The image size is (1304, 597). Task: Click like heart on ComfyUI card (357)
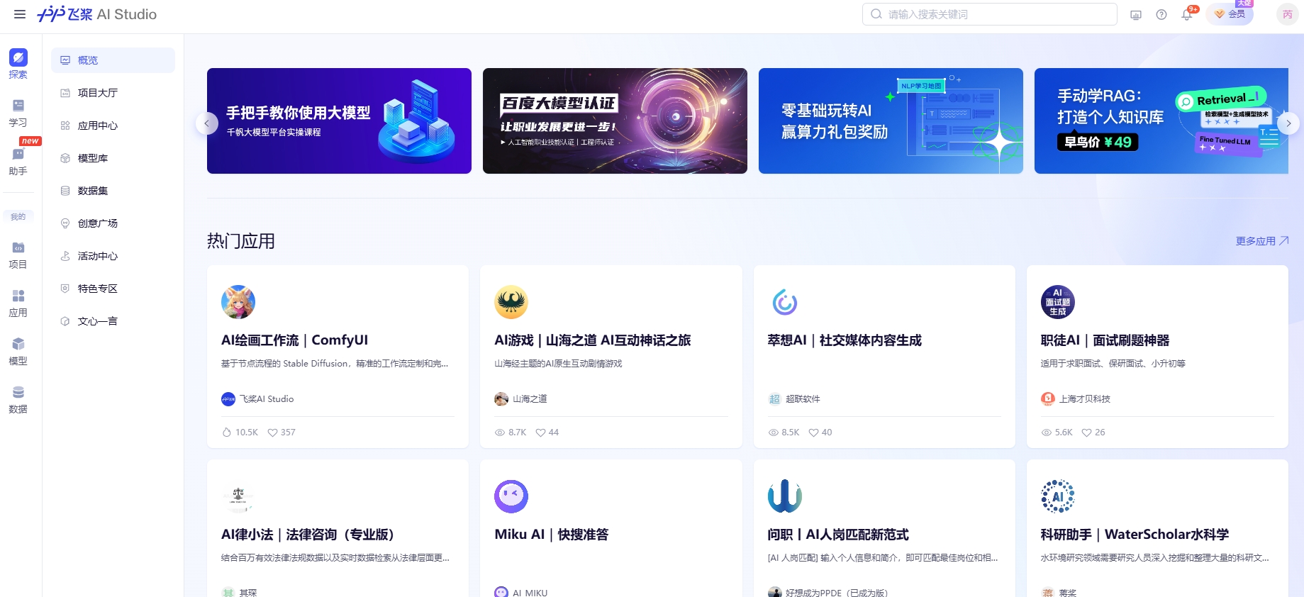(272, 433)
